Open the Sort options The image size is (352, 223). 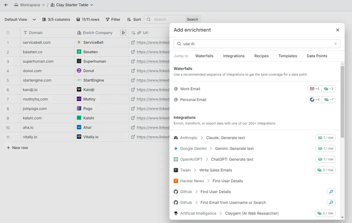pos(134,19)
